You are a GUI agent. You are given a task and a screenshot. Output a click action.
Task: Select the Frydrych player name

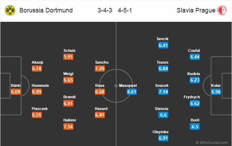tap(192, 97)
